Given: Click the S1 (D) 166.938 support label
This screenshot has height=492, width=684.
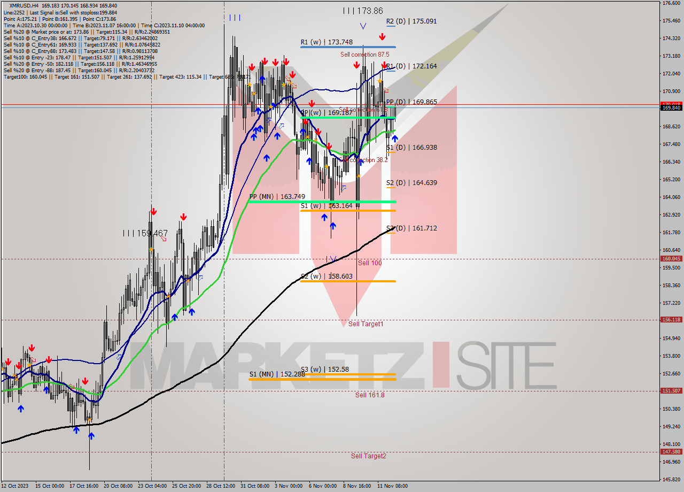Looking at the screenshot, I should tap(411, 147).
